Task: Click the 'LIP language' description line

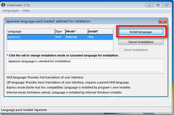Action: [x=68, y=82]
